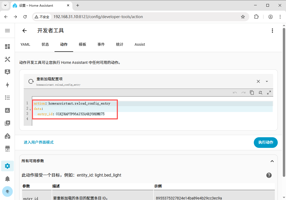This screenshot has height=200, width=286.
Task: Expand the YAML editor to fullscreen
Action: (269, 93)
